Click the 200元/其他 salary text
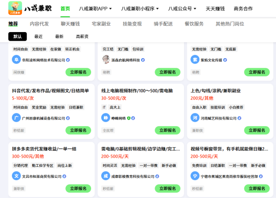Image resolution: width=276 pixels, height=198 pixels. coord(202,98)
